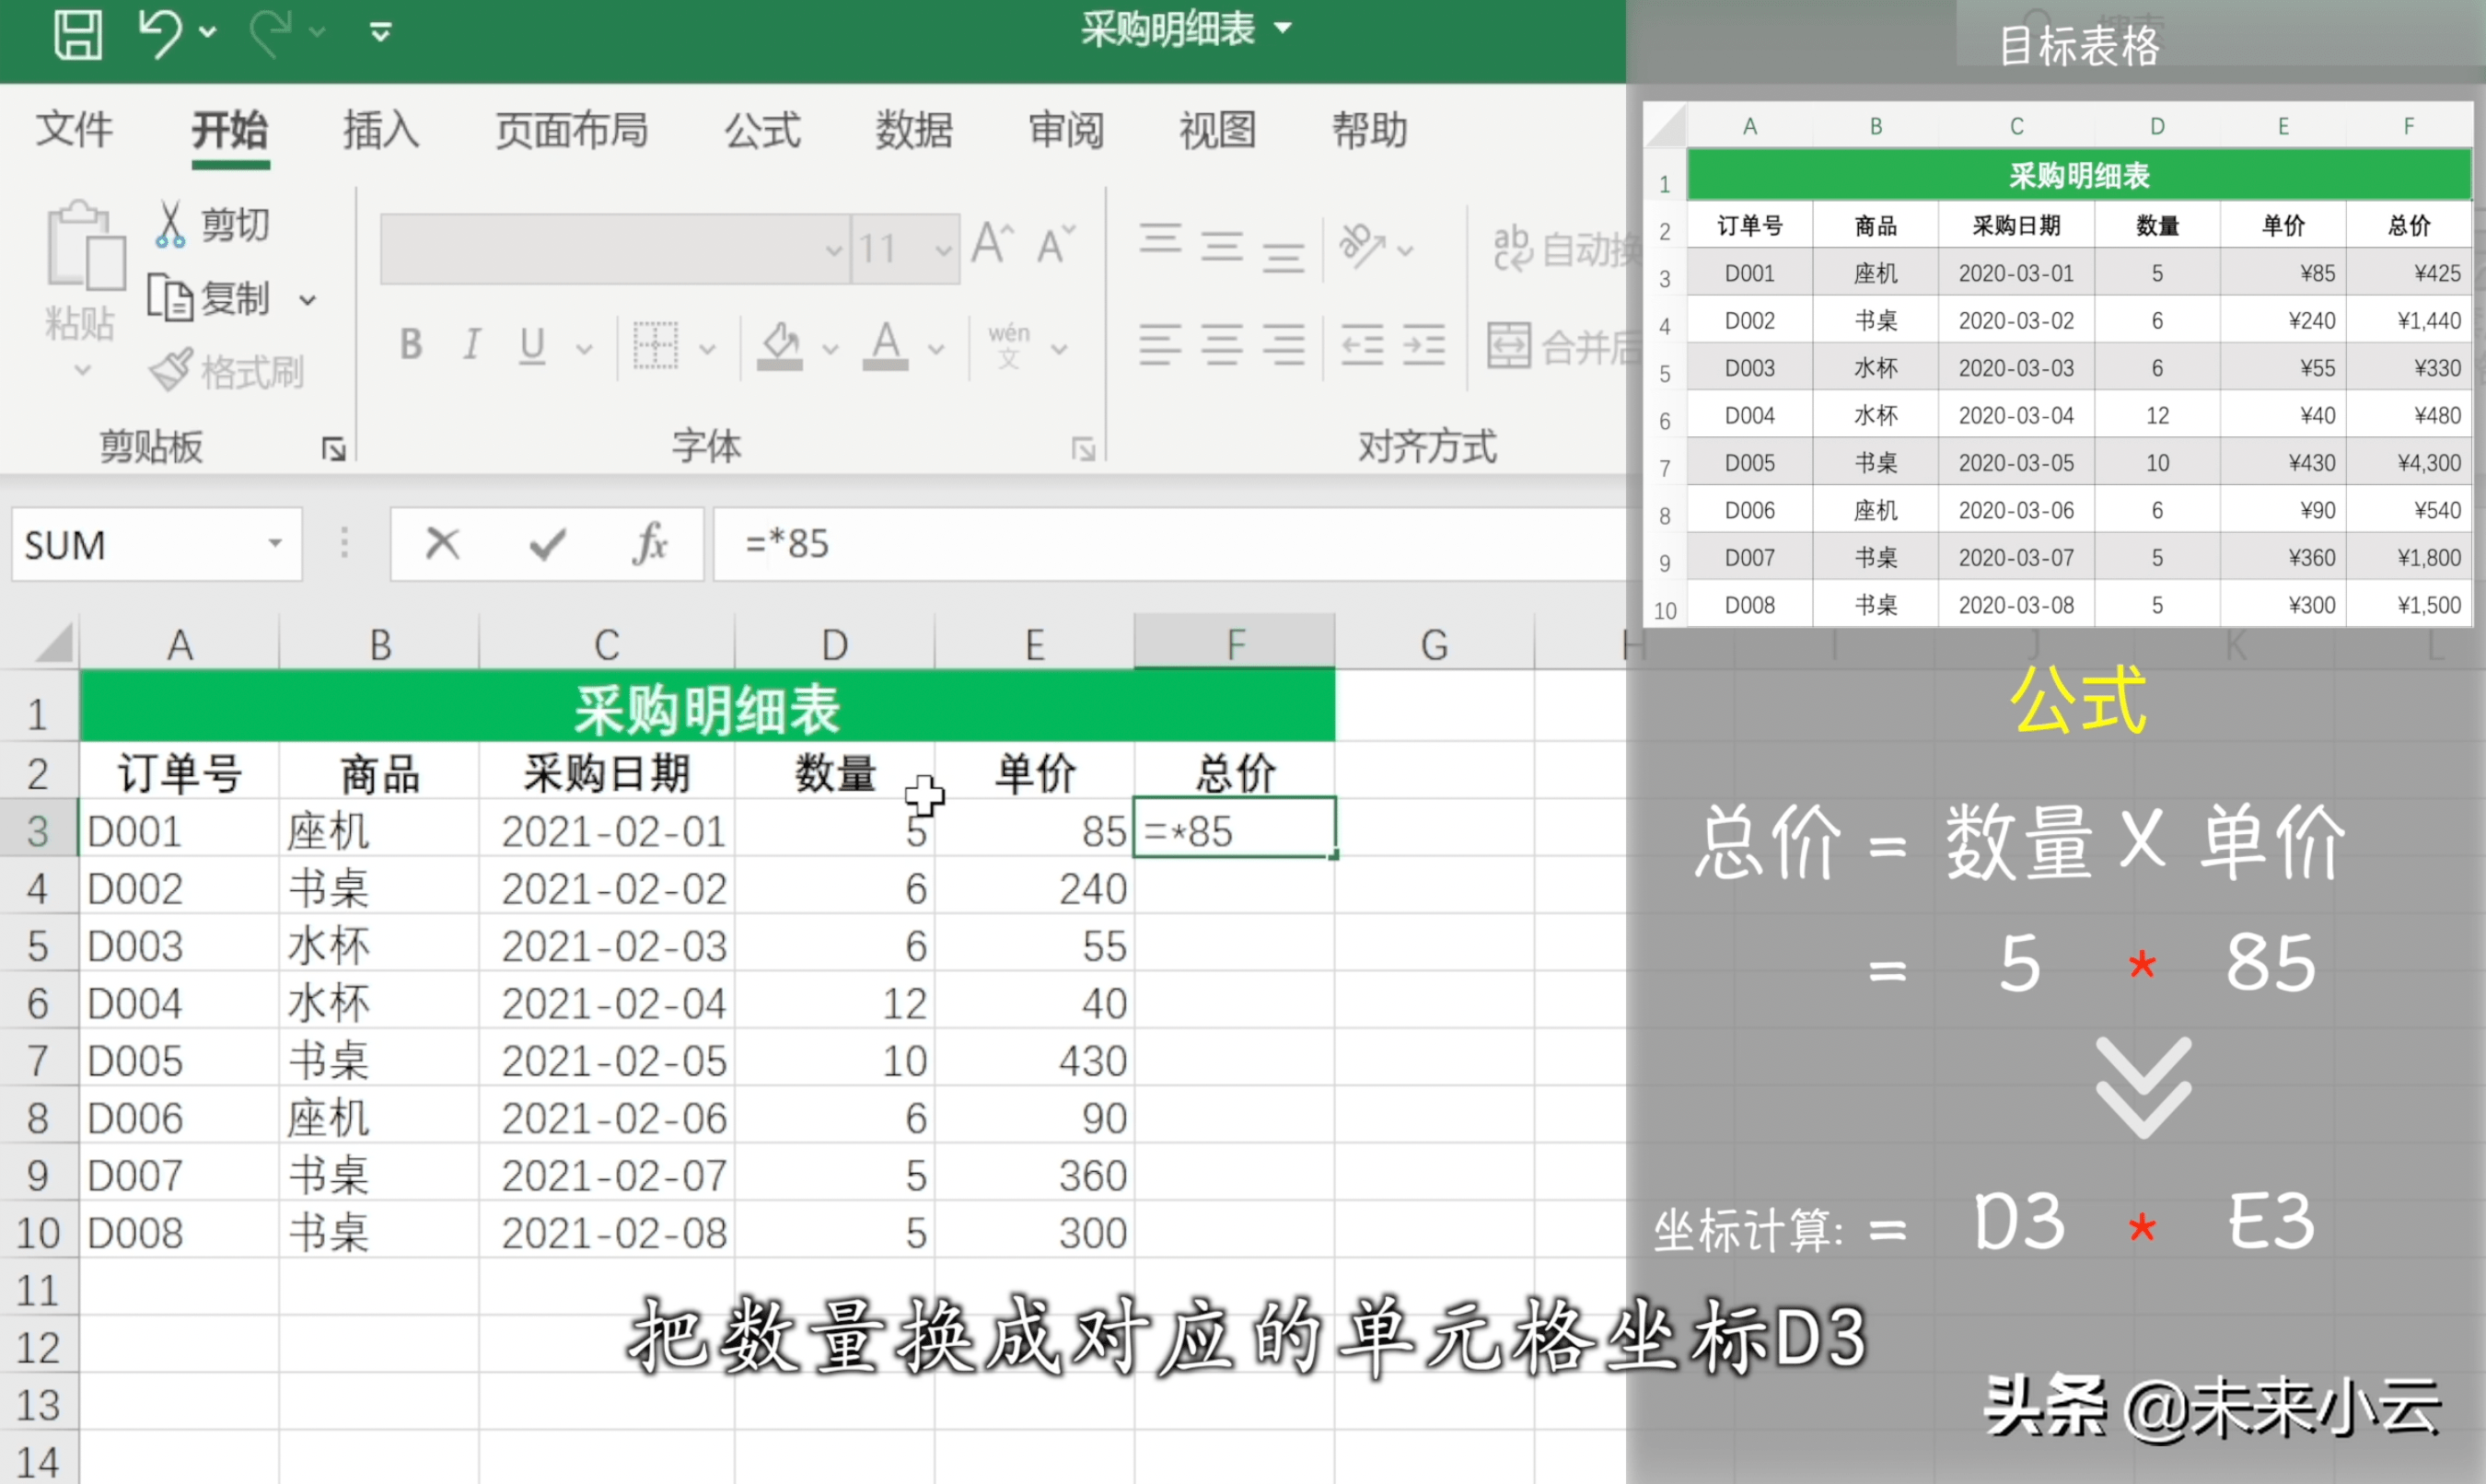This screenshot has height=1484, width=2486.
Task: Click the Insert Function fx icon
Action: [650, 545]
